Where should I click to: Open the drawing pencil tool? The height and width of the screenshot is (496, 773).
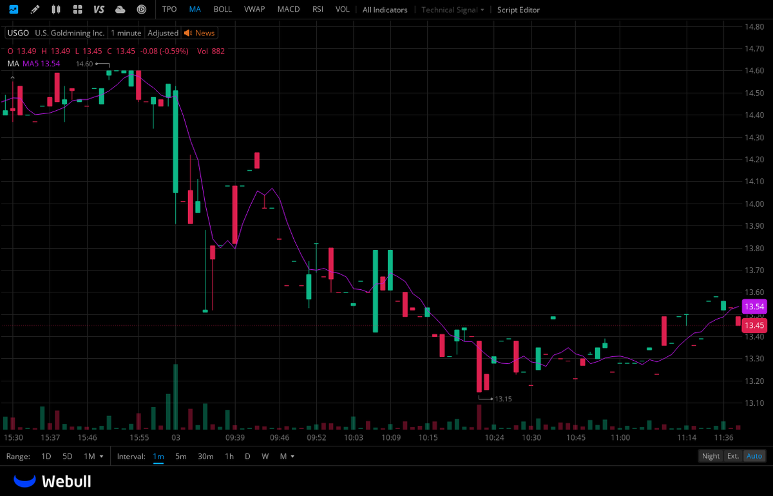tap(35, 10)
